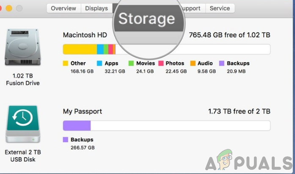Click the yellow minimize window button
The image size is (295, 174).
tap(19, 8)
